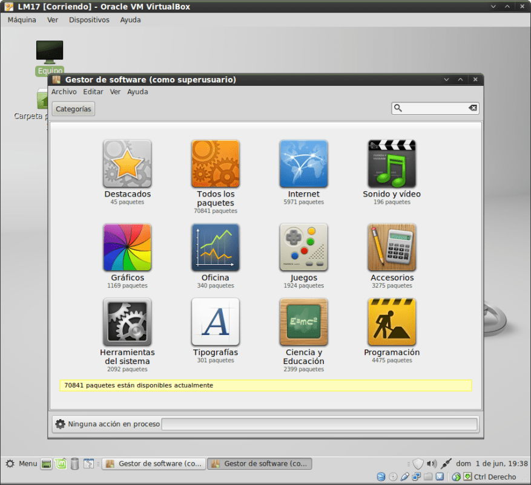Open the Herramientas del sistema category

[127, 321]
